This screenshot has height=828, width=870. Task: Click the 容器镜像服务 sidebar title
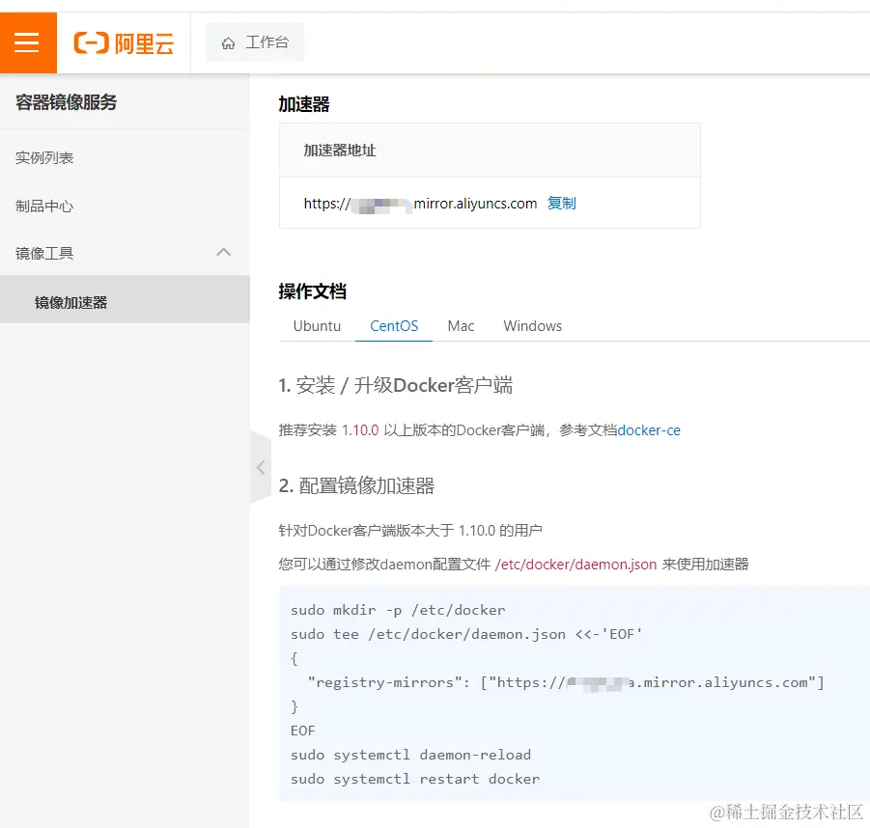pyautogui.click(x=66, y=102)
